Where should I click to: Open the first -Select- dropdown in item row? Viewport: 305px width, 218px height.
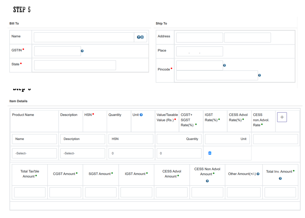click(35, 153)
